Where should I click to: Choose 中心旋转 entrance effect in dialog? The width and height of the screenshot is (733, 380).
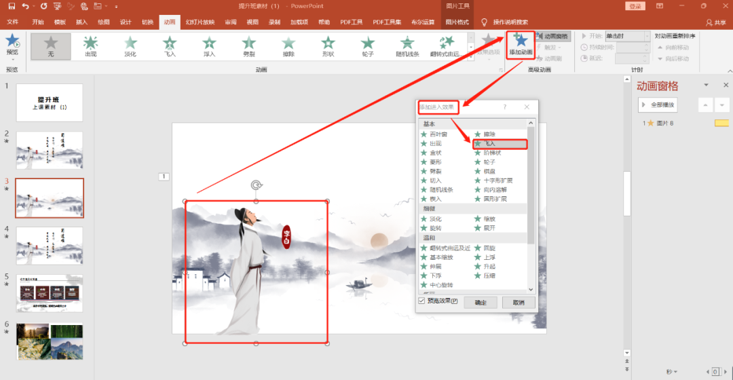coord(437,285)
